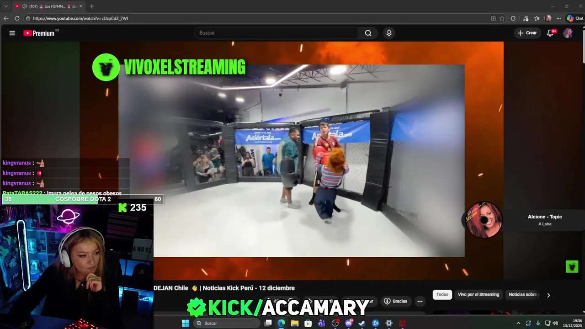Image resolution: width=585 pixels, height=329 pixels.
Task: Close the current browser tab
Action: pyautogui.click(x=81, y=6)
